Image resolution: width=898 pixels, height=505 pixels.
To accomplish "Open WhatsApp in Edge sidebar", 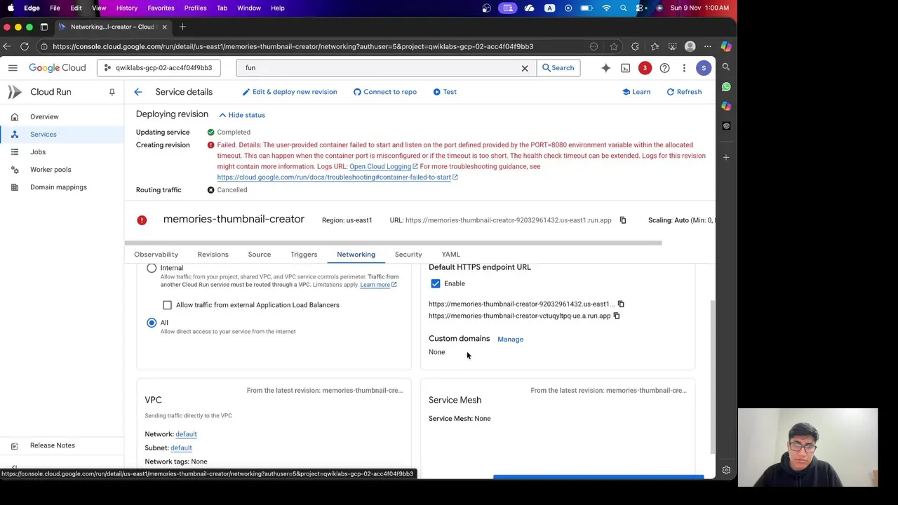I will tap(726, 87).
